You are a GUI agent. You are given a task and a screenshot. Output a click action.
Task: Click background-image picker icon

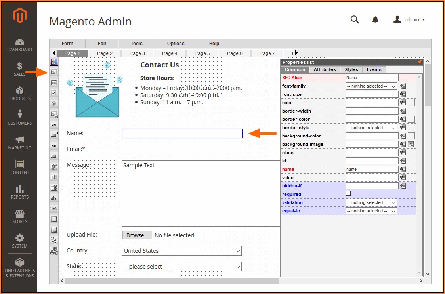411,144
